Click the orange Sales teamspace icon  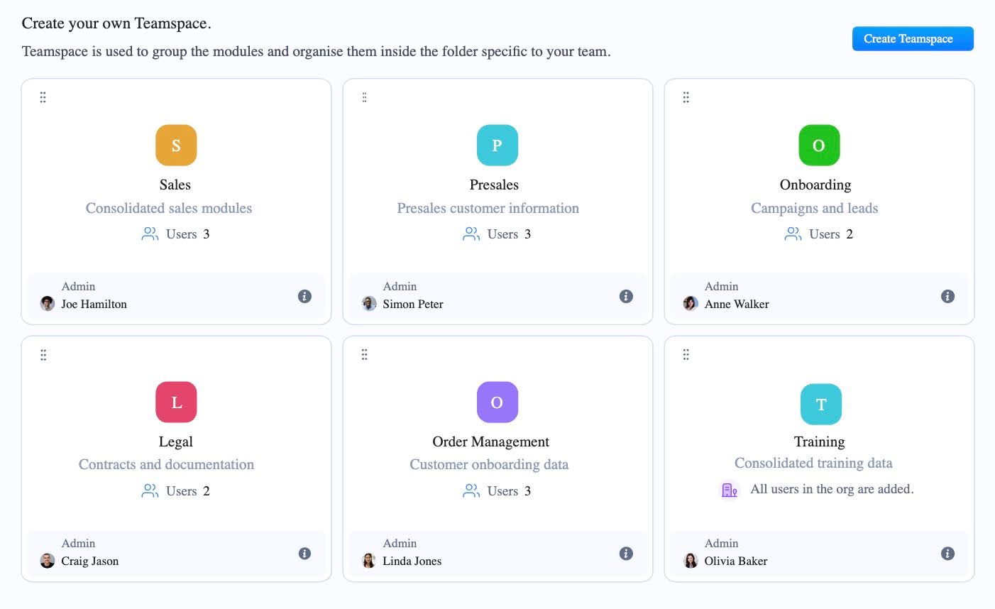coord(175,145)
